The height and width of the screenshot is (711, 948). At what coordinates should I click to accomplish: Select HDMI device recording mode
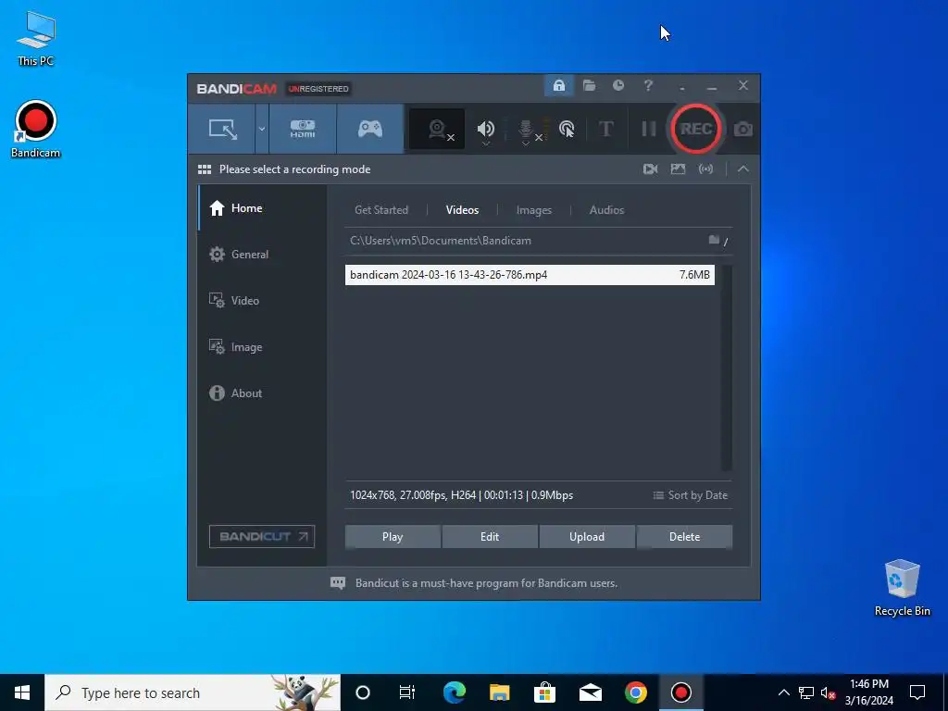pyautogui.click(x=303, y=129)
